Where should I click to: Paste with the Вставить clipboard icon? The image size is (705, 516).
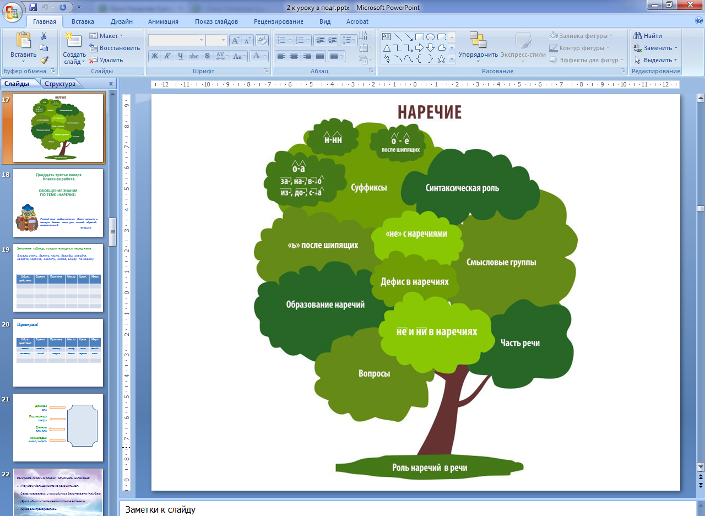(x=23, y=41)
